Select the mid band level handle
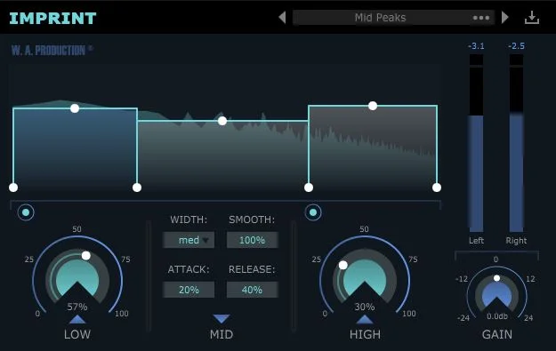The image size is (556, 351). point(222,121)
